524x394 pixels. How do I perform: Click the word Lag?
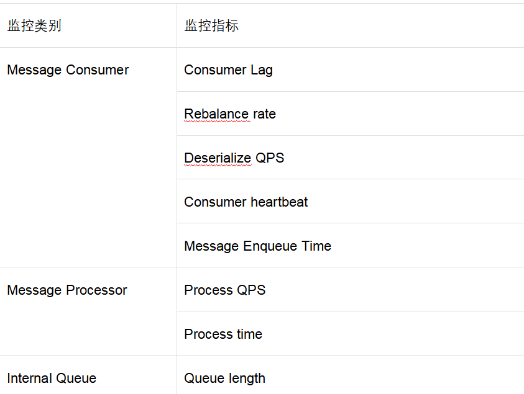[262, 70]
